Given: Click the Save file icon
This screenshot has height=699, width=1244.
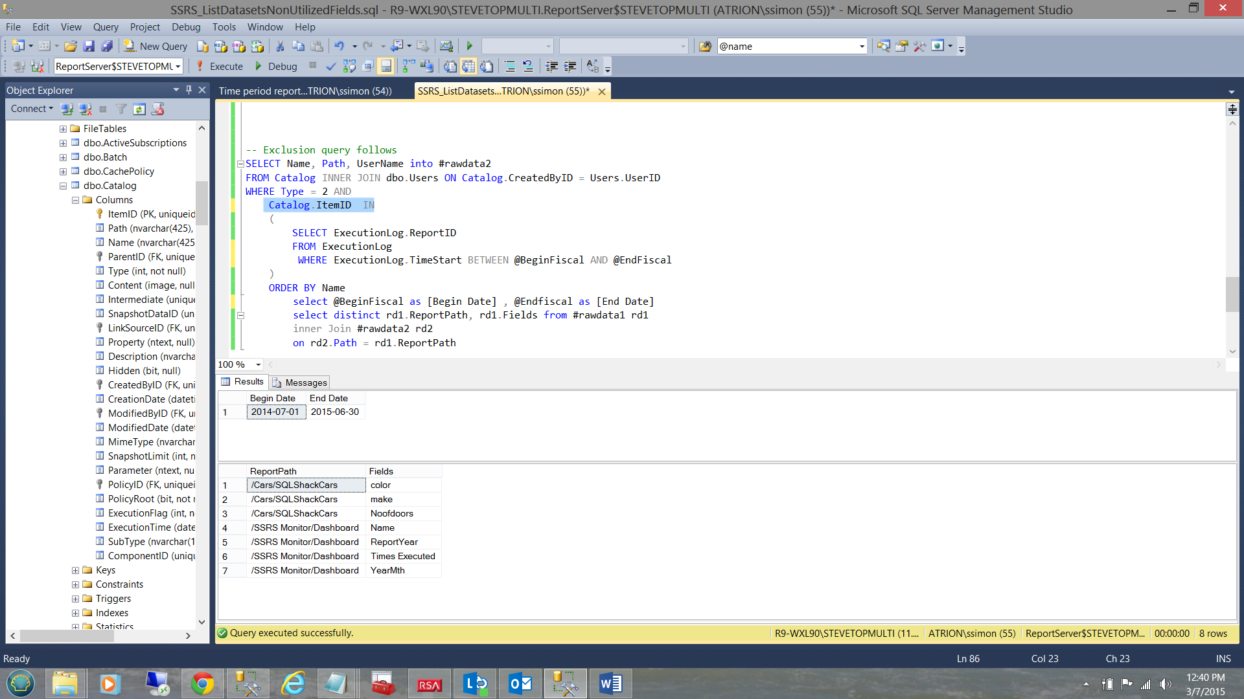Looking at the screenshot, I should (89, 46).
